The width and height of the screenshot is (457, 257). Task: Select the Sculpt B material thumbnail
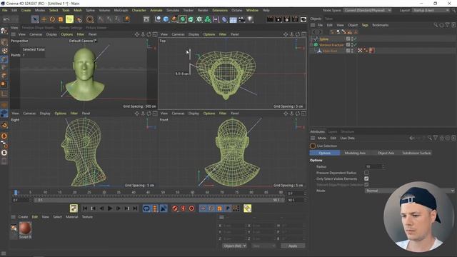26,228
